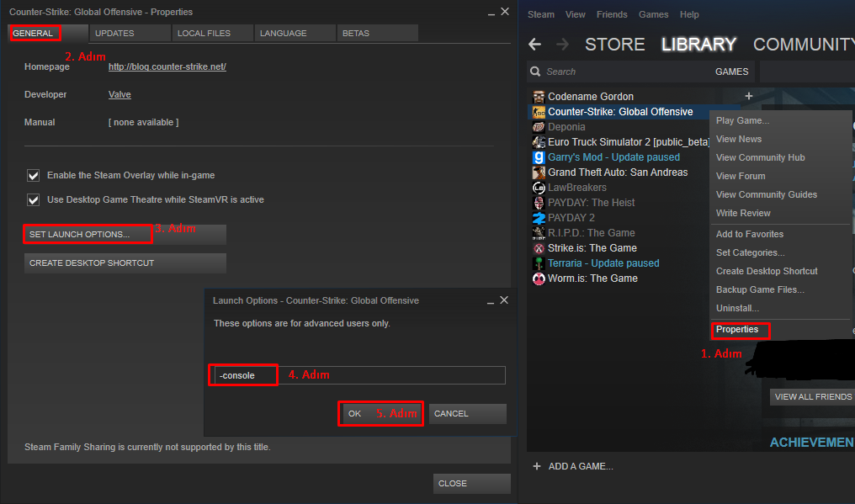
Task: Choose Play Game from context menu
Action: click(x=780, y=120)
